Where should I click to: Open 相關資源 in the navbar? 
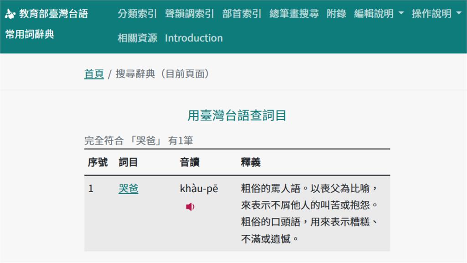click(x=137, y=38)
